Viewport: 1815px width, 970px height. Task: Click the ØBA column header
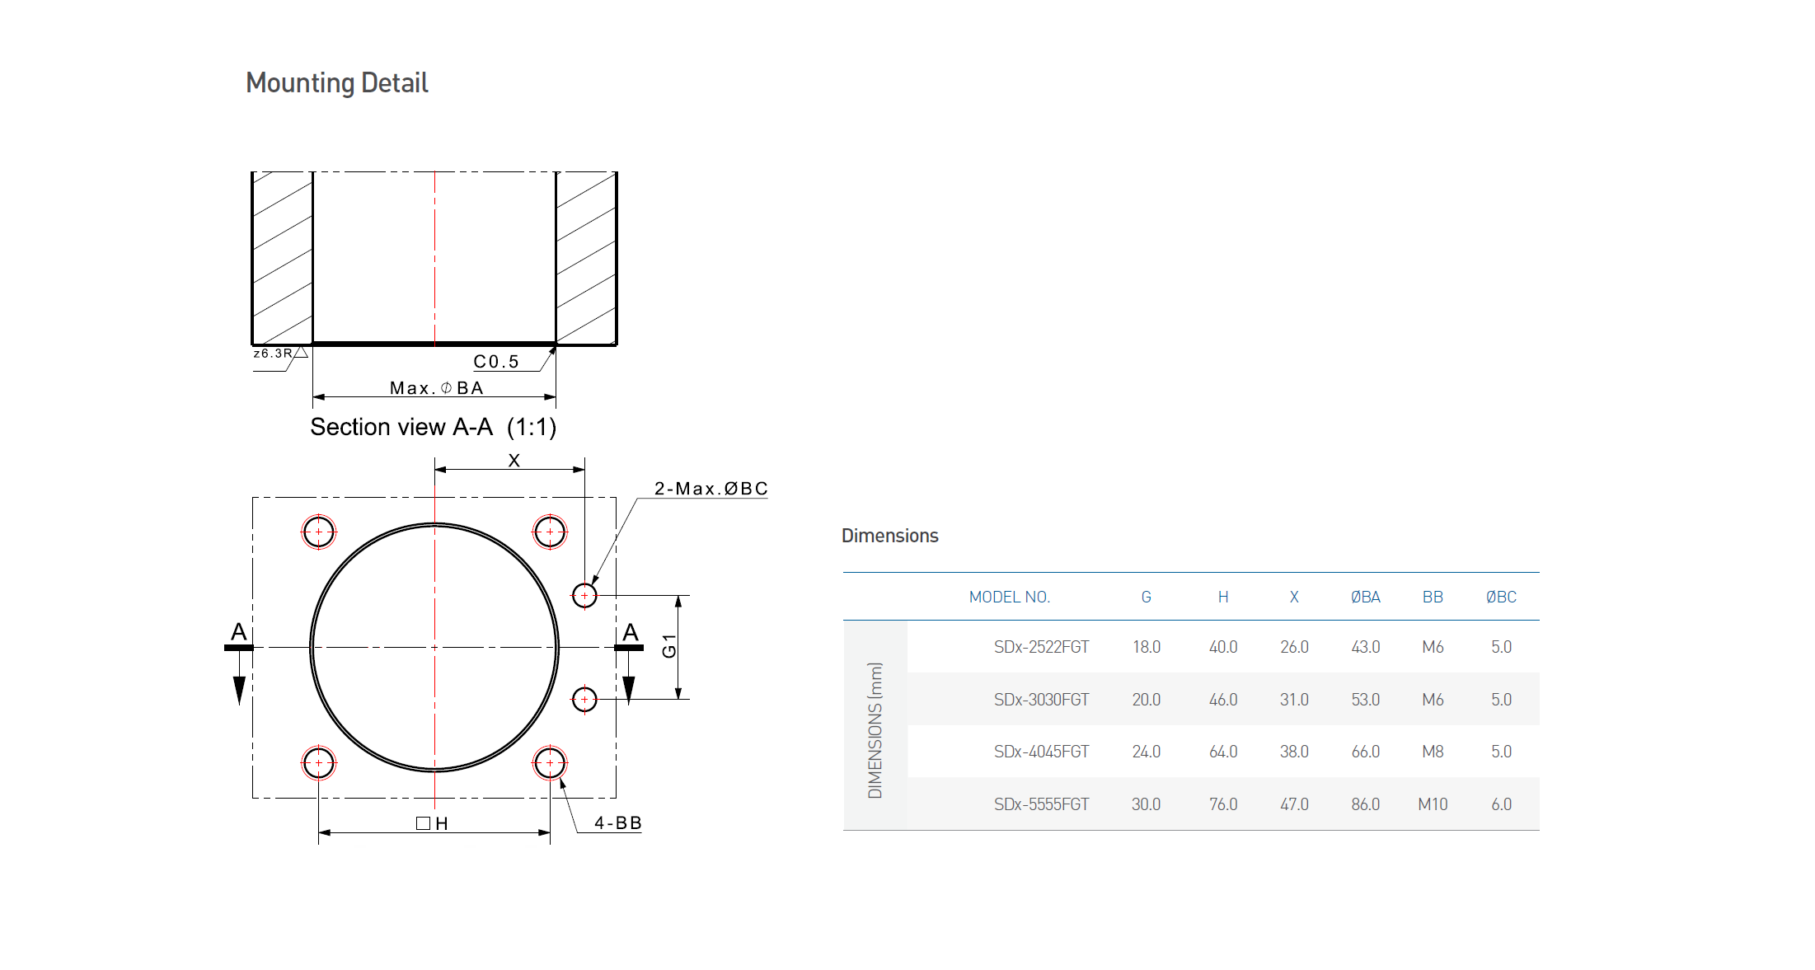[x=1365, y=597]
